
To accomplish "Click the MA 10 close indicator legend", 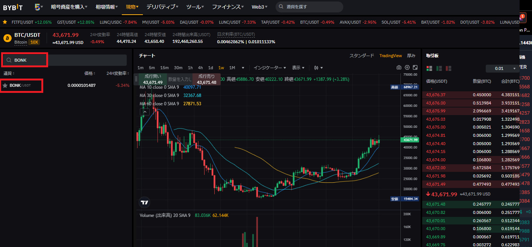I will (170, 87).
